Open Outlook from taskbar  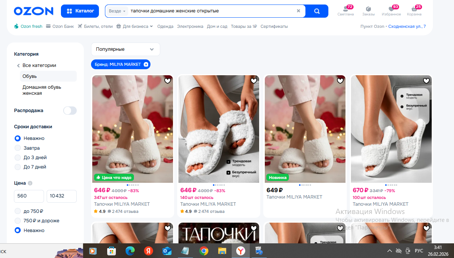point(167,251)
